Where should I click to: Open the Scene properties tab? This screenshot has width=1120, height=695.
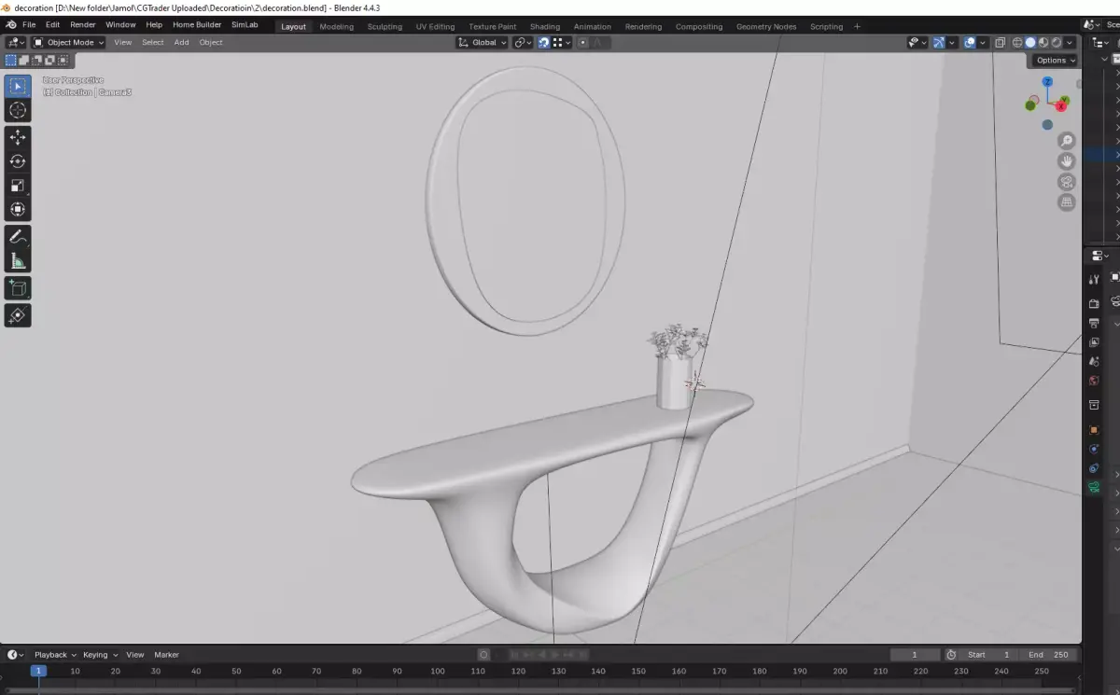[1094, 362]
